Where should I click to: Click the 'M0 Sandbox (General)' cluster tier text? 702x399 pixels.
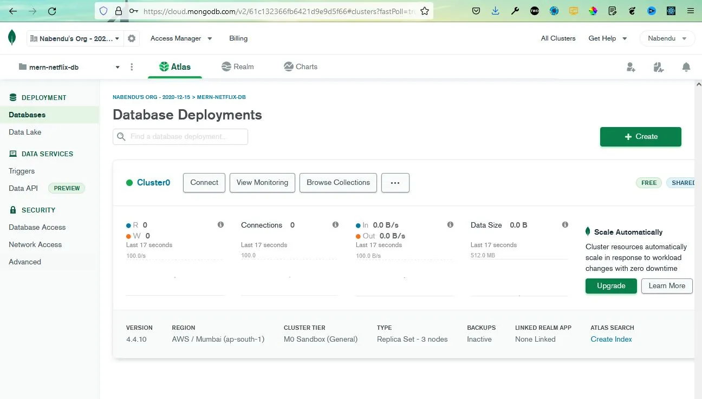point(321,339)
